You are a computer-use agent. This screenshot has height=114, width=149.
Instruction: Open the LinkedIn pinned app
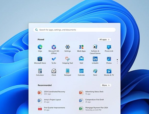click(95, 60)
